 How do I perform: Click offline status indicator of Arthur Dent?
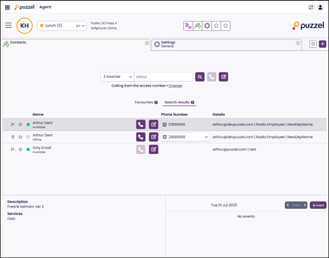point(28,137)
